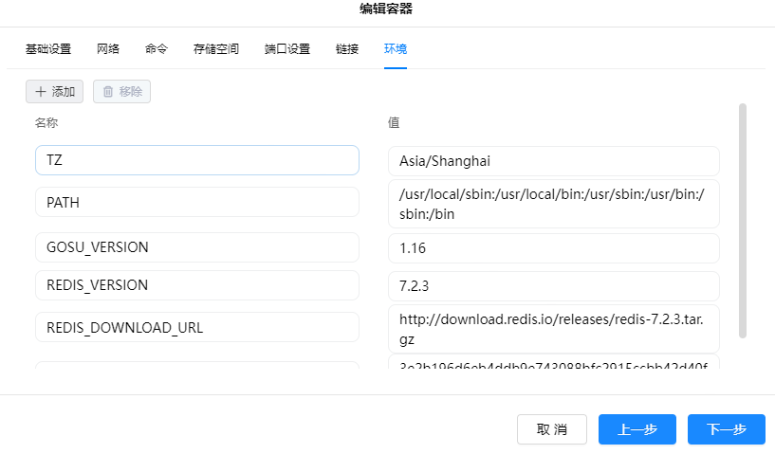The height and width of the screenshot is (454, 775).
Task: Click the environment list vertical scrollbar
Action: [x=743, y=220]
